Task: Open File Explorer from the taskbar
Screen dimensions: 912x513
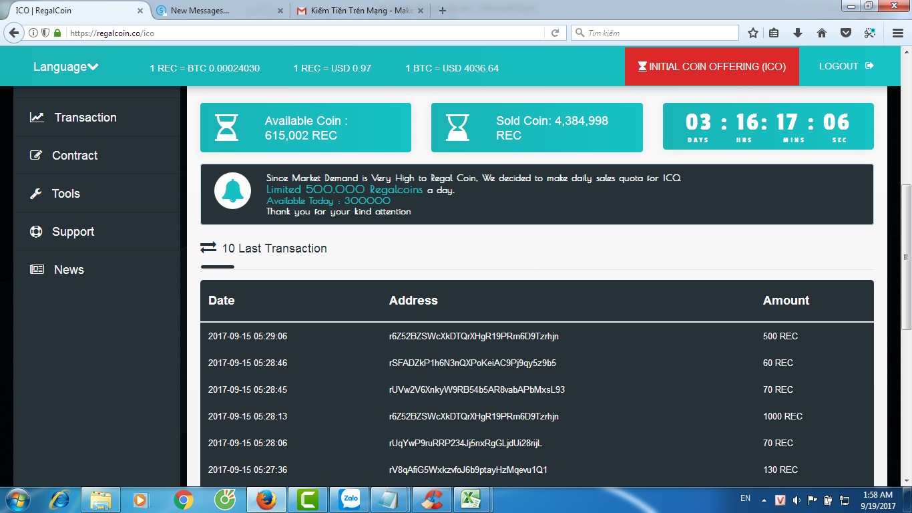Action: (x=101, y=499)
